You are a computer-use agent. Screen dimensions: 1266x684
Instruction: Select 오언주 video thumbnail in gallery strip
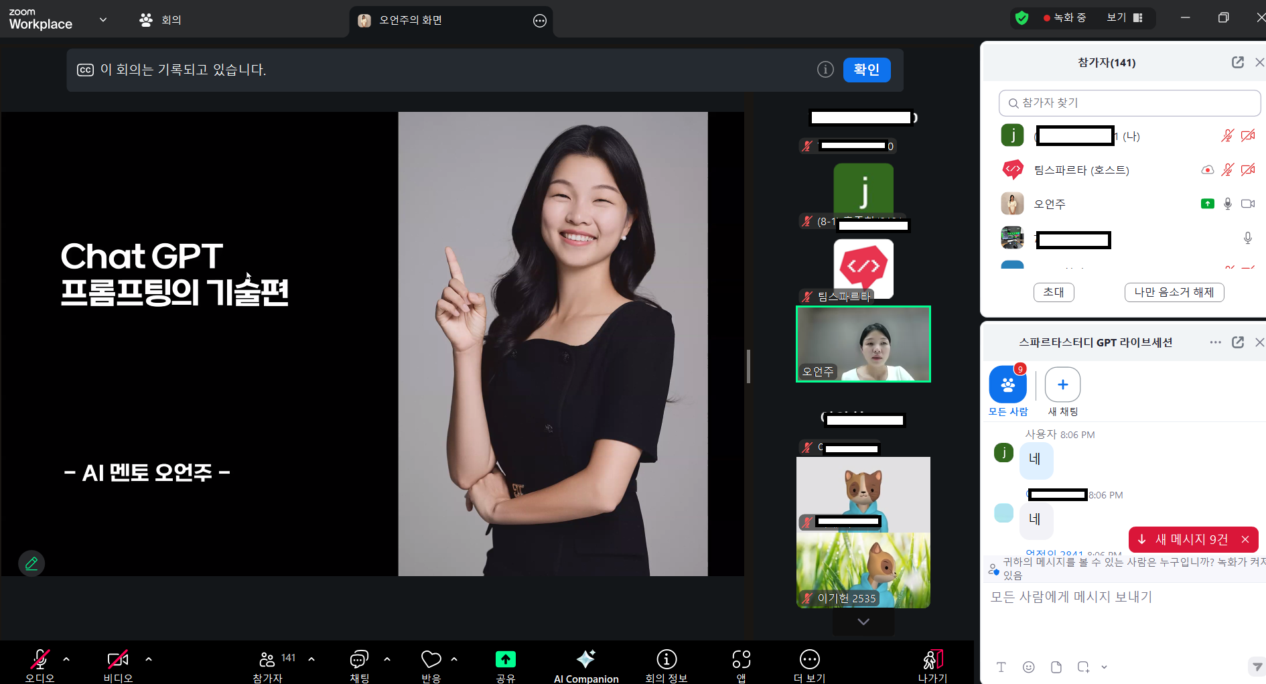863,344
